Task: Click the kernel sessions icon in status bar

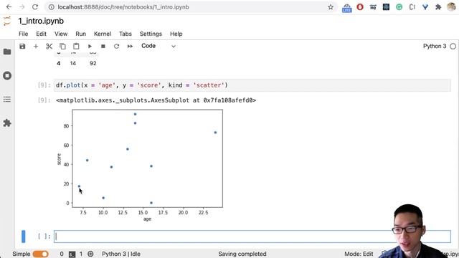Action: (x=90, y=254)
